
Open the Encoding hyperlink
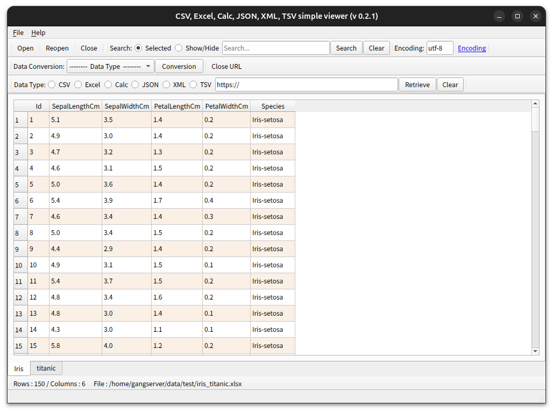click(x=472, y=48)
